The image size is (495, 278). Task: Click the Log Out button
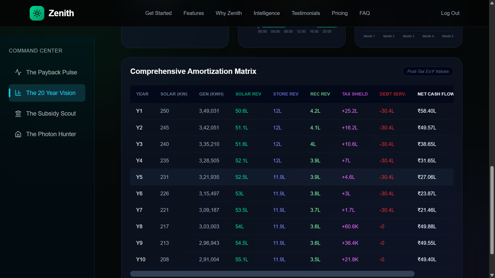pyautogui.click(x=450, y=13)
